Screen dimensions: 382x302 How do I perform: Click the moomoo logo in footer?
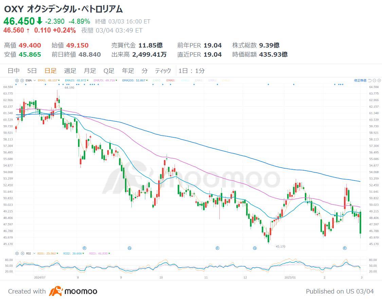(73, 291)
